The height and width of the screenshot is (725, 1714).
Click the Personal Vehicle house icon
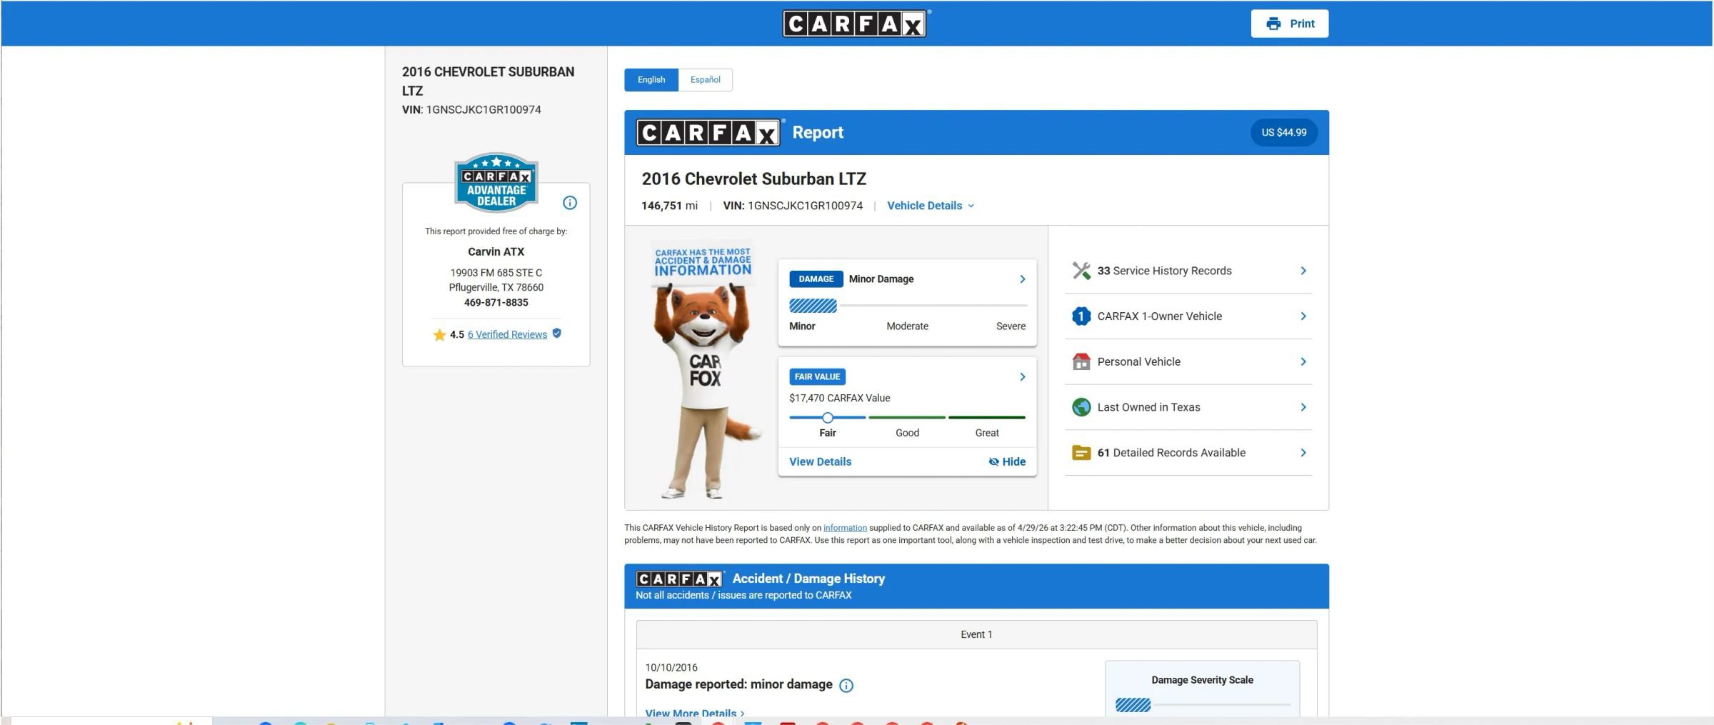[x=1081, y=361]
